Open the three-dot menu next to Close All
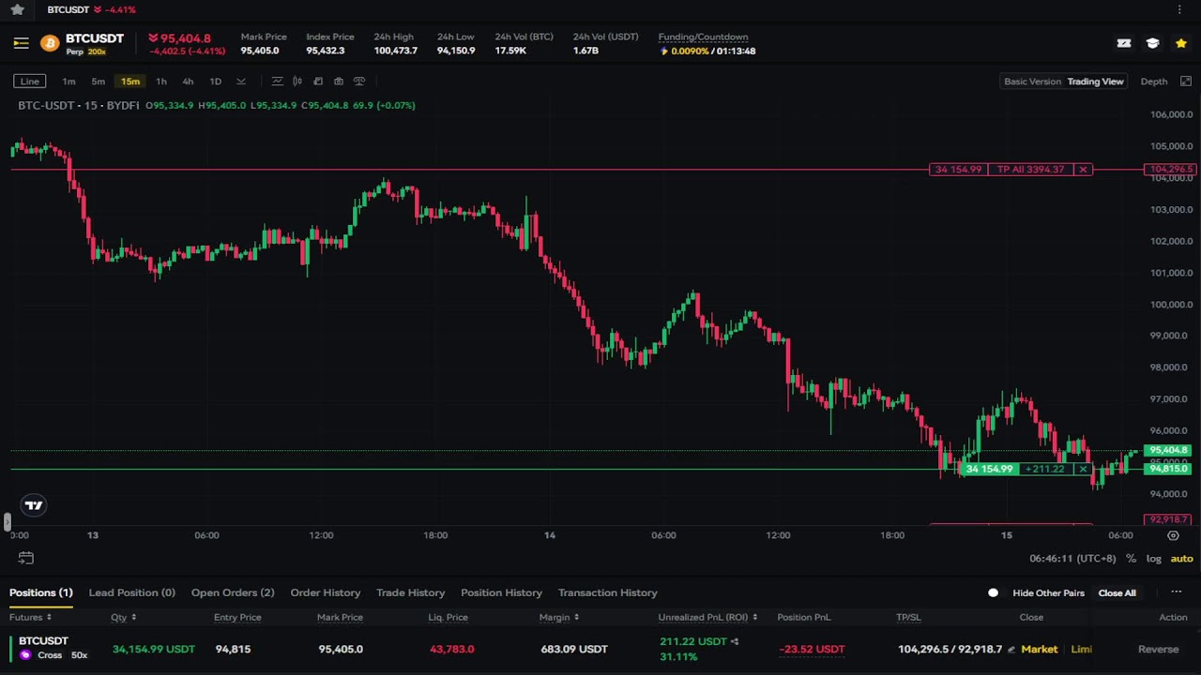Image resolution: width=1201 pixels, height=675 pixels. [1176, 592]
